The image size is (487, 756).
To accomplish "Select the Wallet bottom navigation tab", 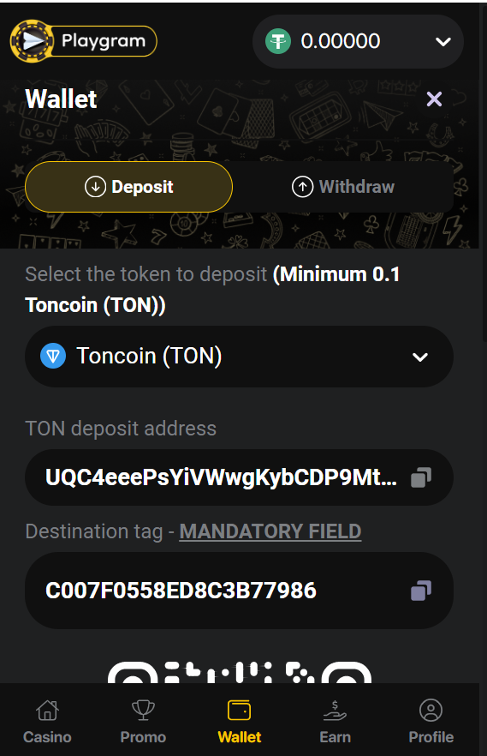I will pyautogui.click(x=239, y=721).
